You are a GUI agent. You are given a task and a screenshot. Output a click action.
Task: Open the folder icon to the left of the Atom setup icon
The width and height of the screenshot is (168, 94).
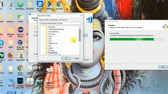click(10, 4)
